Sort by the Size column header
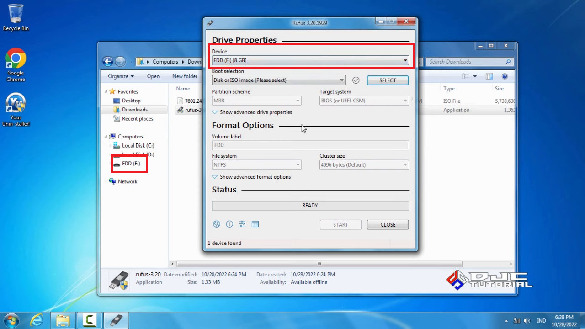This screenshot has height=329, width=585. (499, 89)
